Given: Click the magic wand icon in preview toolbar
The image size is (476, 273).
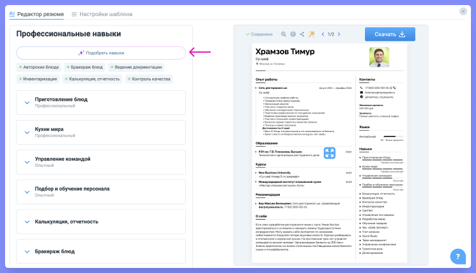Looking at the screenshot, I should 312,34.
